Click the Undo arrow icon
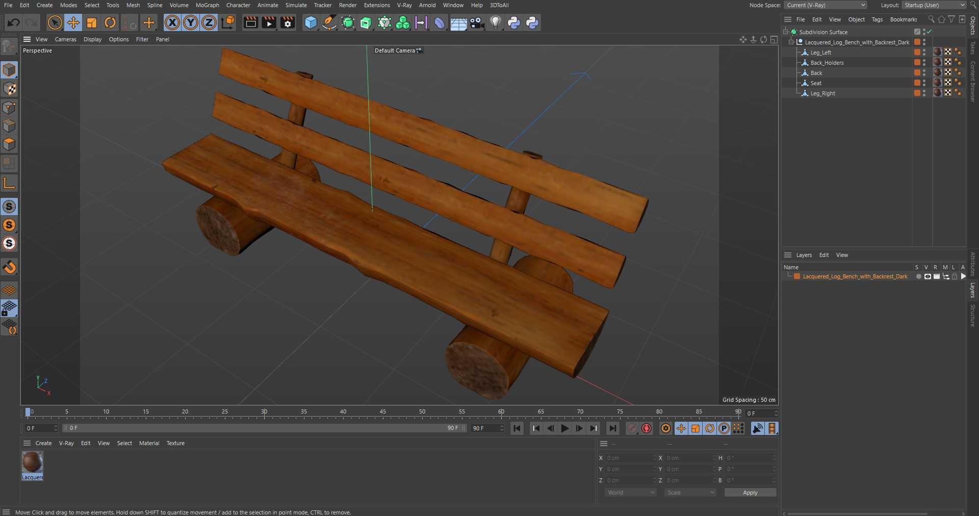Viewport: 979px width, 516px height. click(14, 22)
